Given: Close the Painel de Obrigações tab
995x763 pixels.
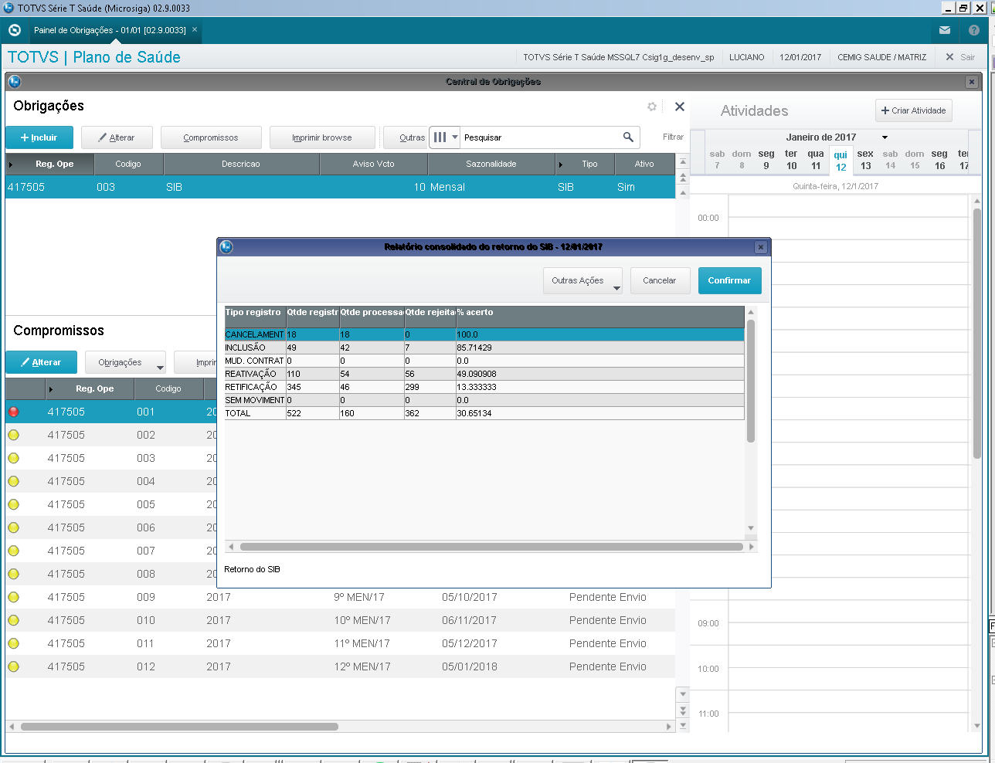Looking at the screenshot, I should [195, 29].
